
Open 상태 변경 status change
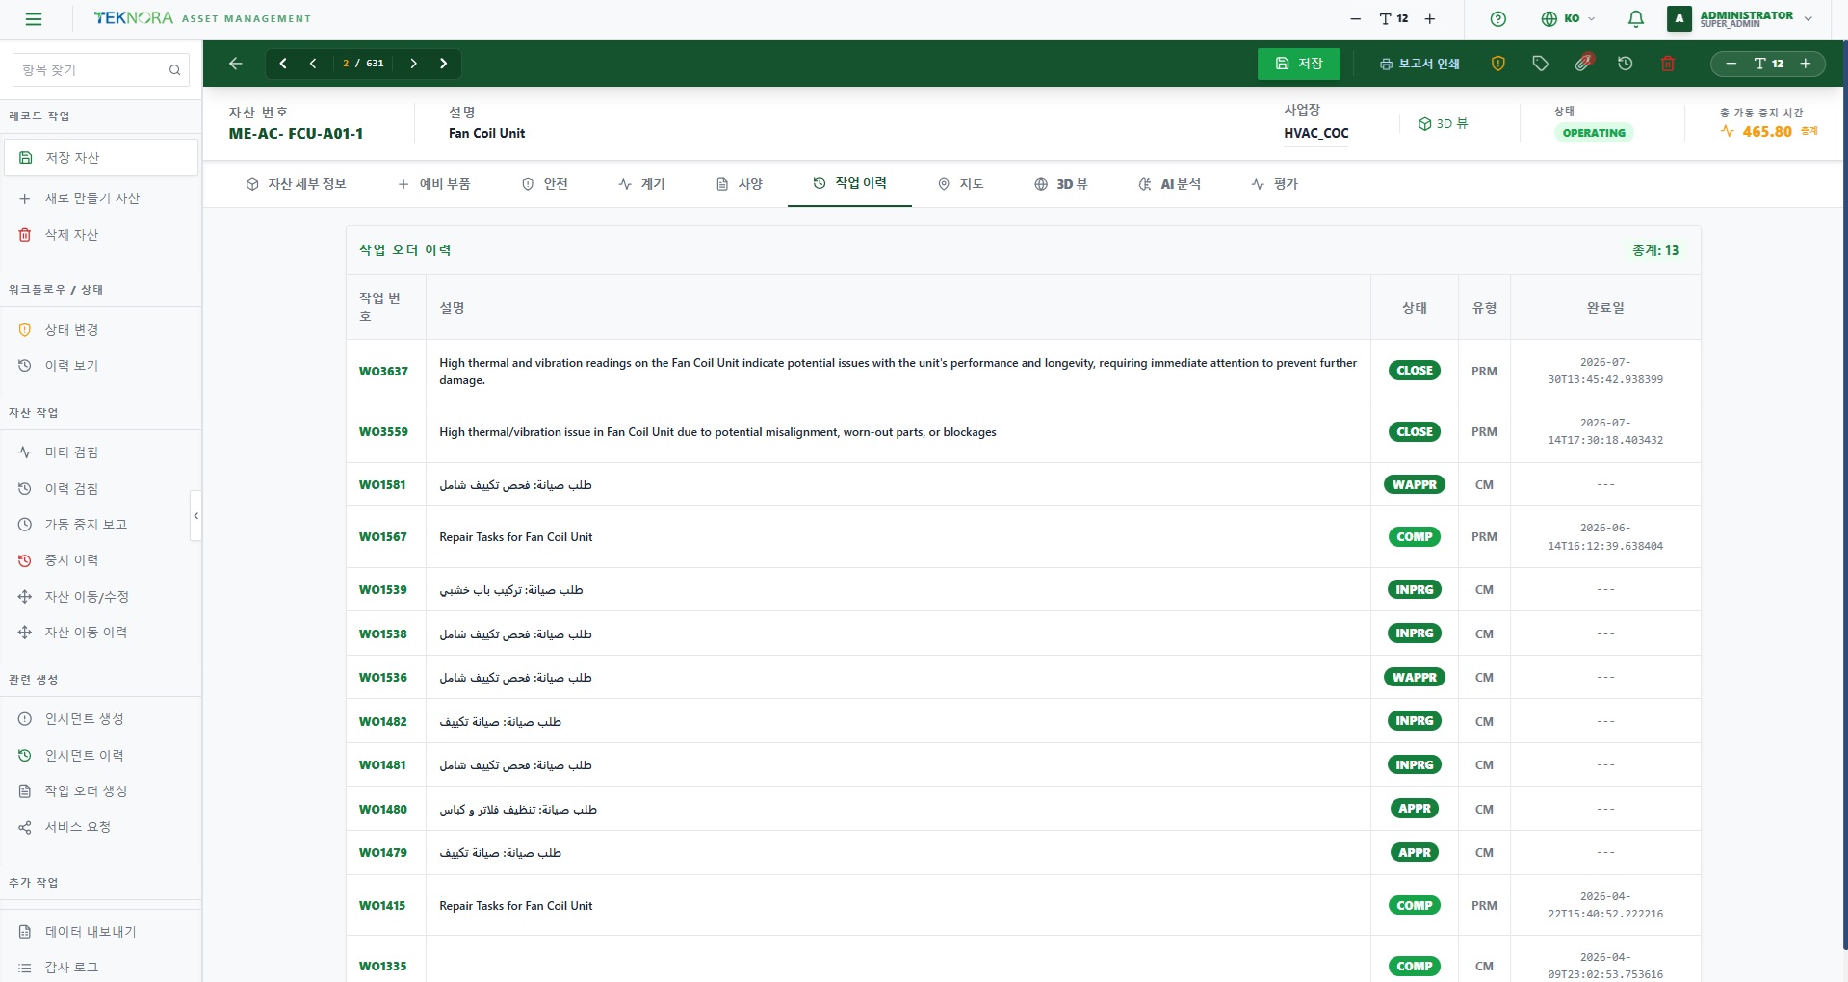[100, 330]
